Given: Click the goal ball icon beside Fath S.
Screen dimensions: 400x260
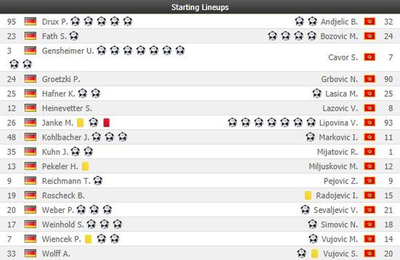Looking at the screenshot, I should click(74, 36).
